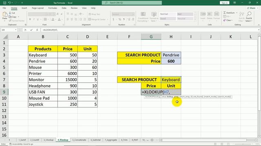Collapse the ribbon with the chevron

[x=259, y=25]
